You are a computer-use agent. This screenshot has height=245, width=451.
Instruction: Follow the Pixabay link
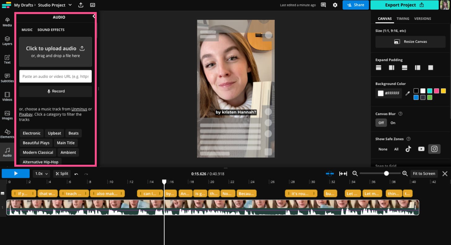[x=26, y=114]
